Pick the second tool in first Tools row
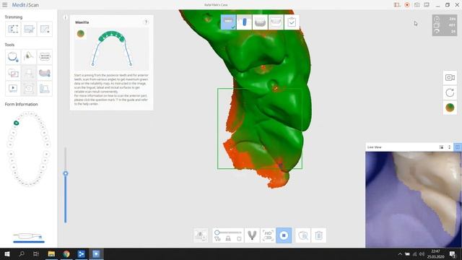The height and width of the screenshot is (260, 462). (x=29, y=56)
